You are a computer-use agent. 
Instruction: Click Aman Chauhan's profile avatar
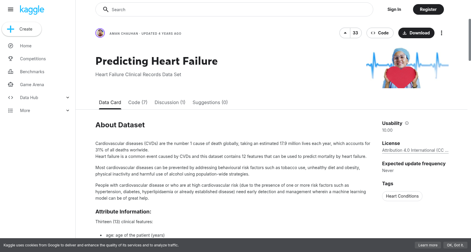(x=100, y=33)
